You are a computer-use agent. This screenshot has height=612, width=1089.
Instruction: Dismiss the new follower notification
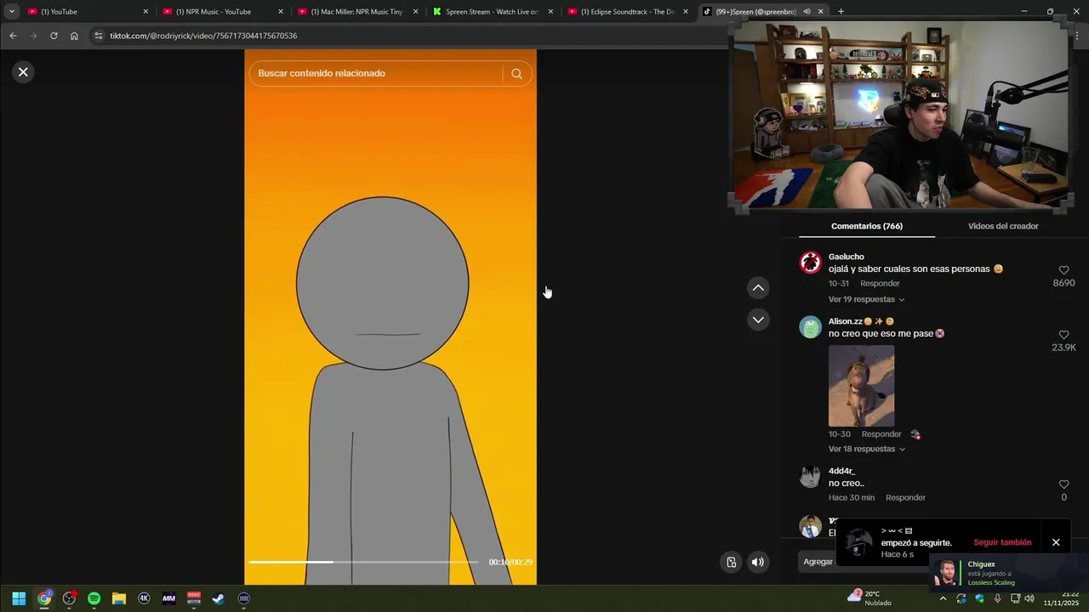(x=1056, y=542)
